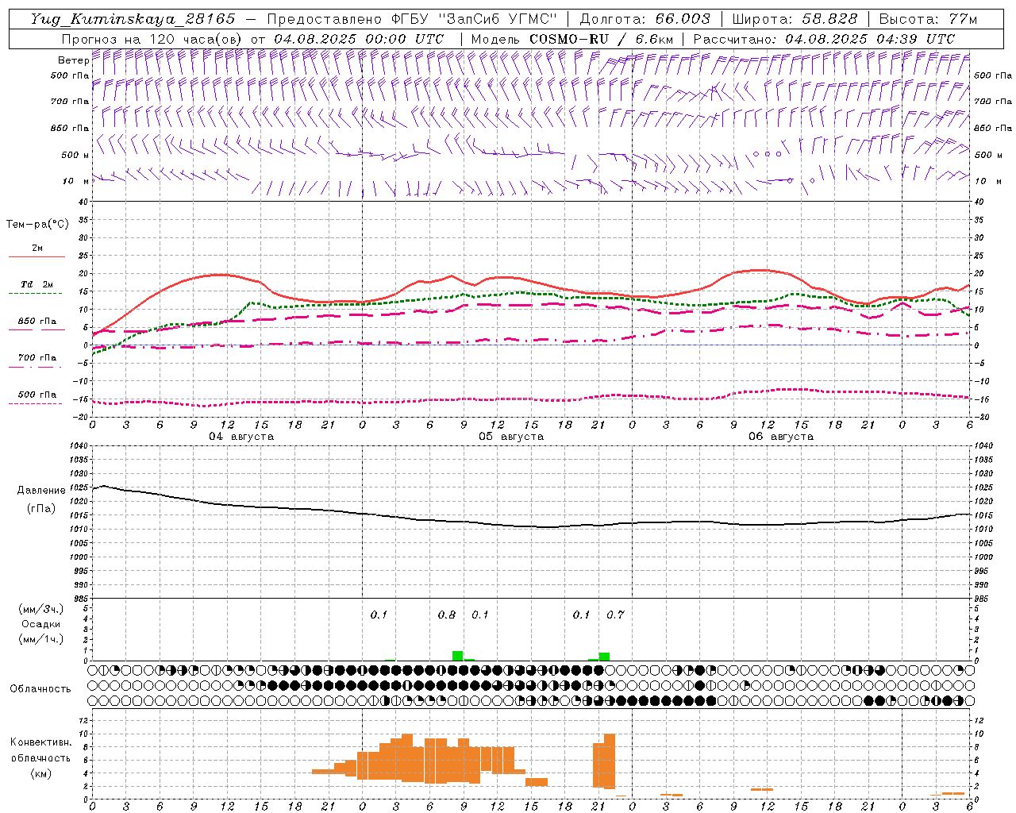This screenshot has width=1016, height=813.
Task: Click the Td 2м dew point legend
Action: coord(37,284)
